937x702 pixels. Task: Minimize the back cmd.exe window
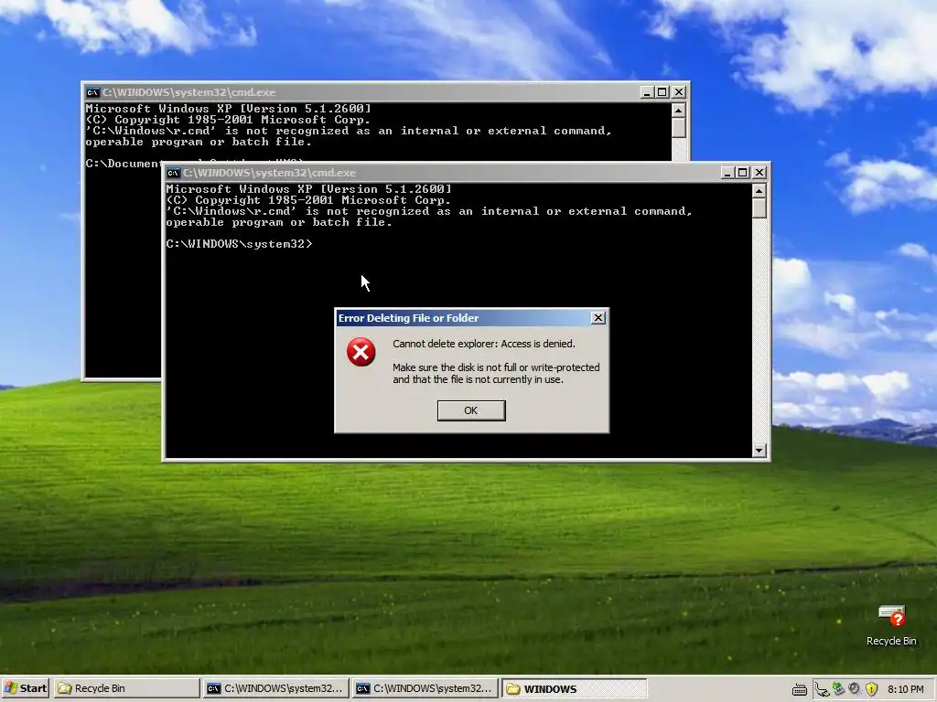pos(647,92)
